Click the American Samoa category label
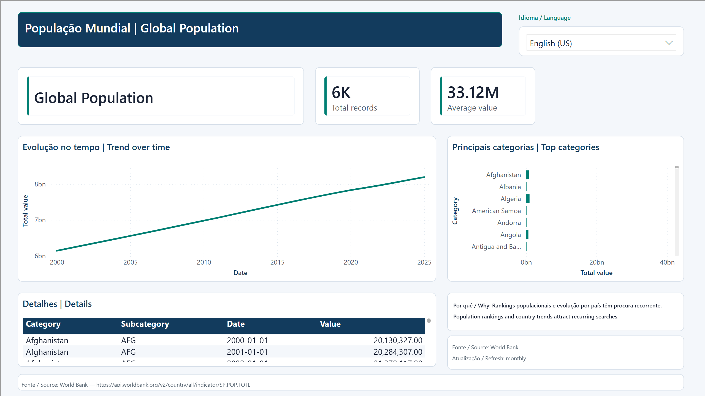 496,211
